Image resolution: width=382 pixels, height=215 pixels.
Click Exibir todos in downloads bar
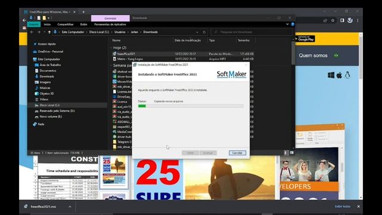tap(342, 207)
